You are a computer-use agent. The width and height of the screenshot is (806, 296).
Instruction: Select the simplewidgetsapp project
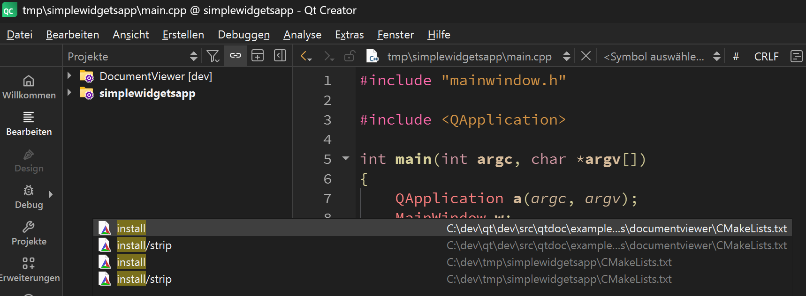click(147, 93)
